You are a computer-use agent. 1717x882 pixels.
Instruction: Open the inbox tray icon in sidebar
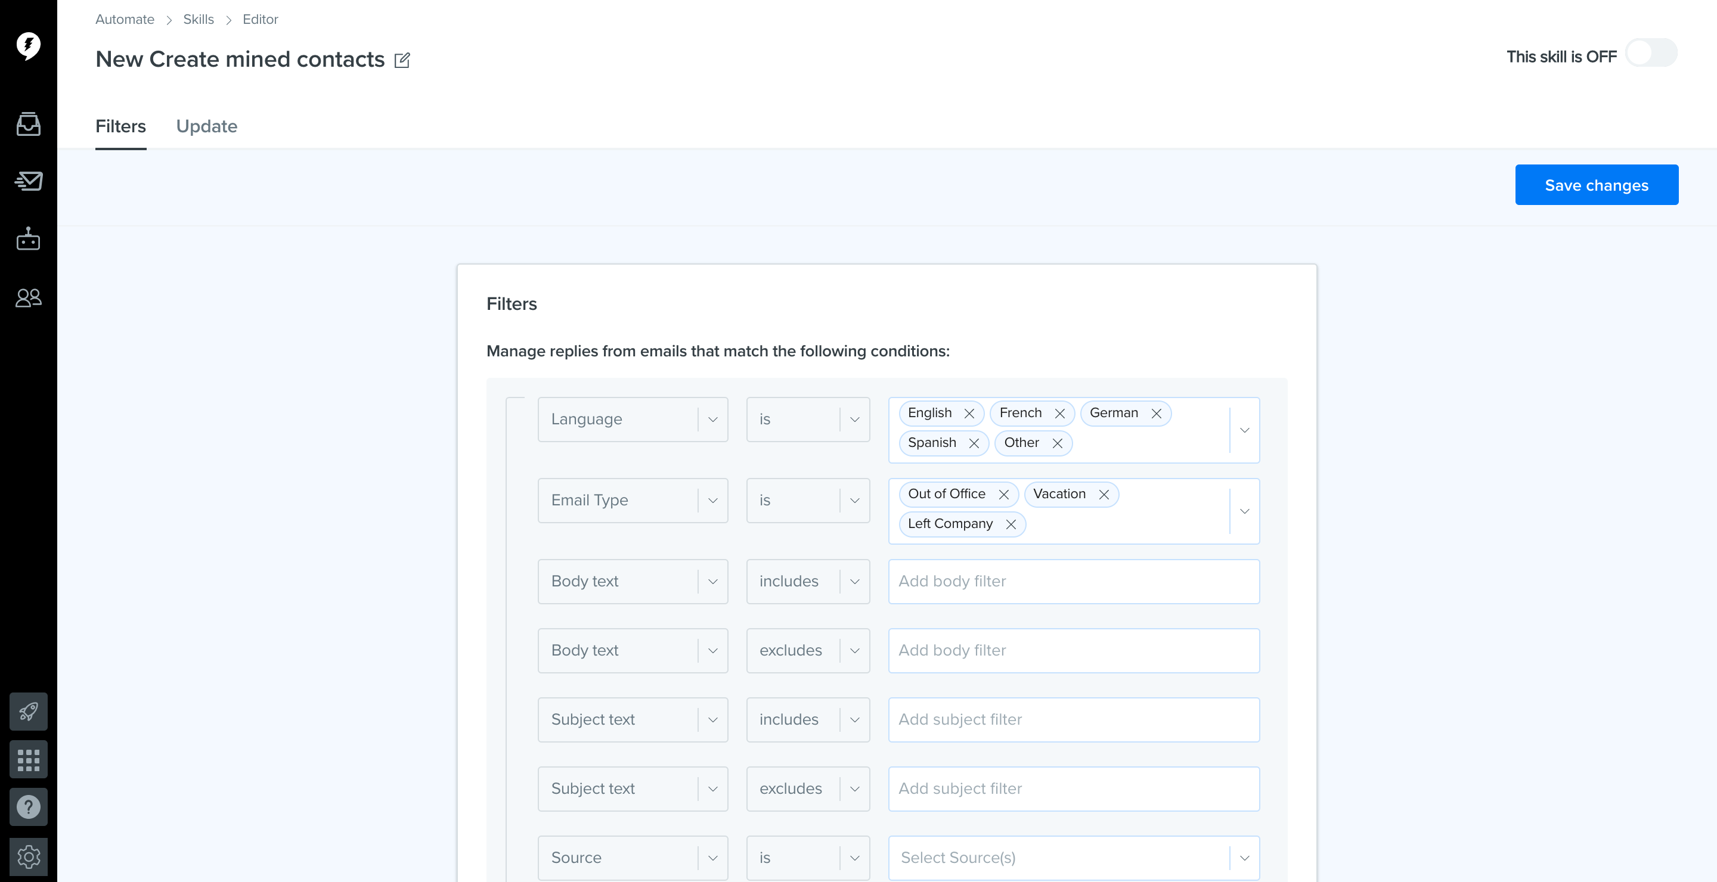[28, 124]
